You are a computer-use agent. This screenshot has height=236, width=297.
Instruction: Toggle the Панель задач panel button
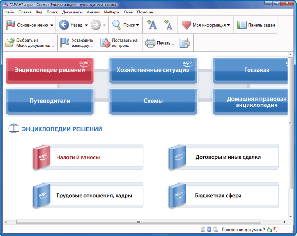point(256,25)
